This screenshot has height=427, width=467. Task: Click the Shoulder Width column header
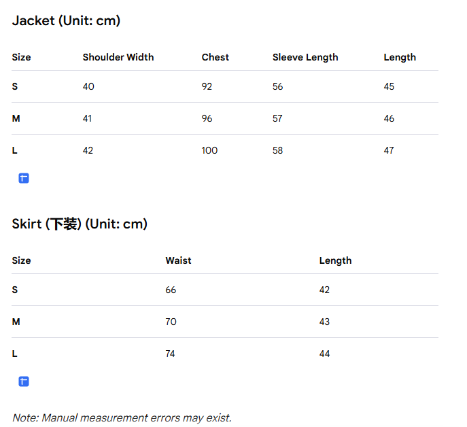118,57
